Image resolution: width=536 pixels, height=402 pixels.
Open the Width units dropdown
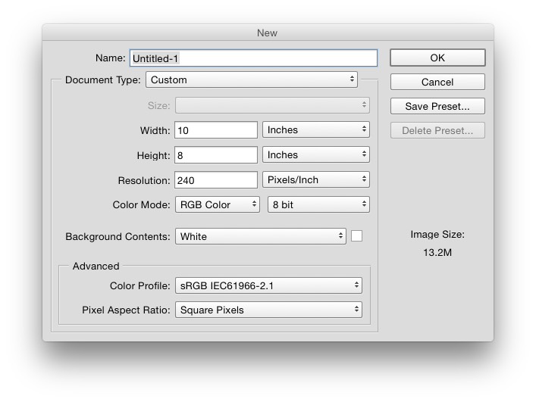[x=316, y=129]
